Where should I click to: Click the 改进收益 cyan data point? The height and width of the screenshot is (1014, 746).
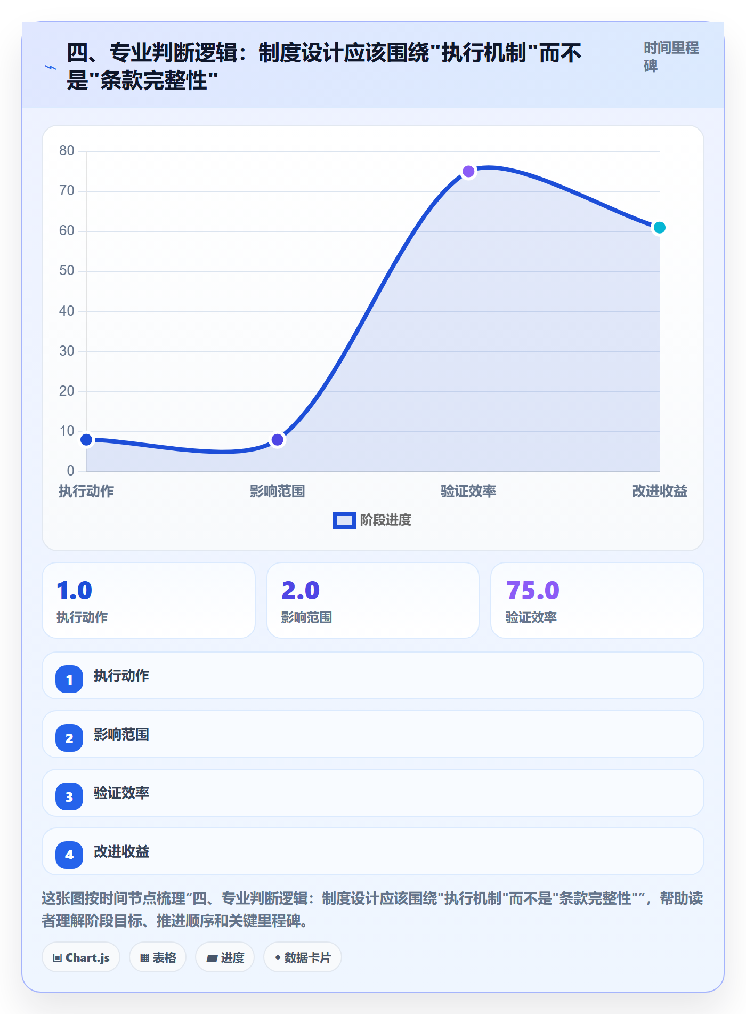(660, 228)
